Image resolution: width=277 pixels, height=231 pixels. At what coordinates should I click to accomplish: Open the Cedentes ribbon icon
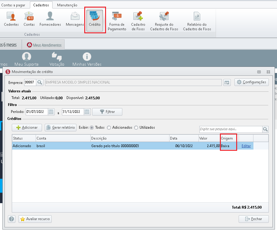pos(11,19)
